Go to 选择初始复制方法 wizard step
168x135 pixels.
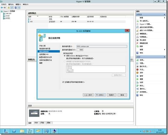[x=45, y=60]
